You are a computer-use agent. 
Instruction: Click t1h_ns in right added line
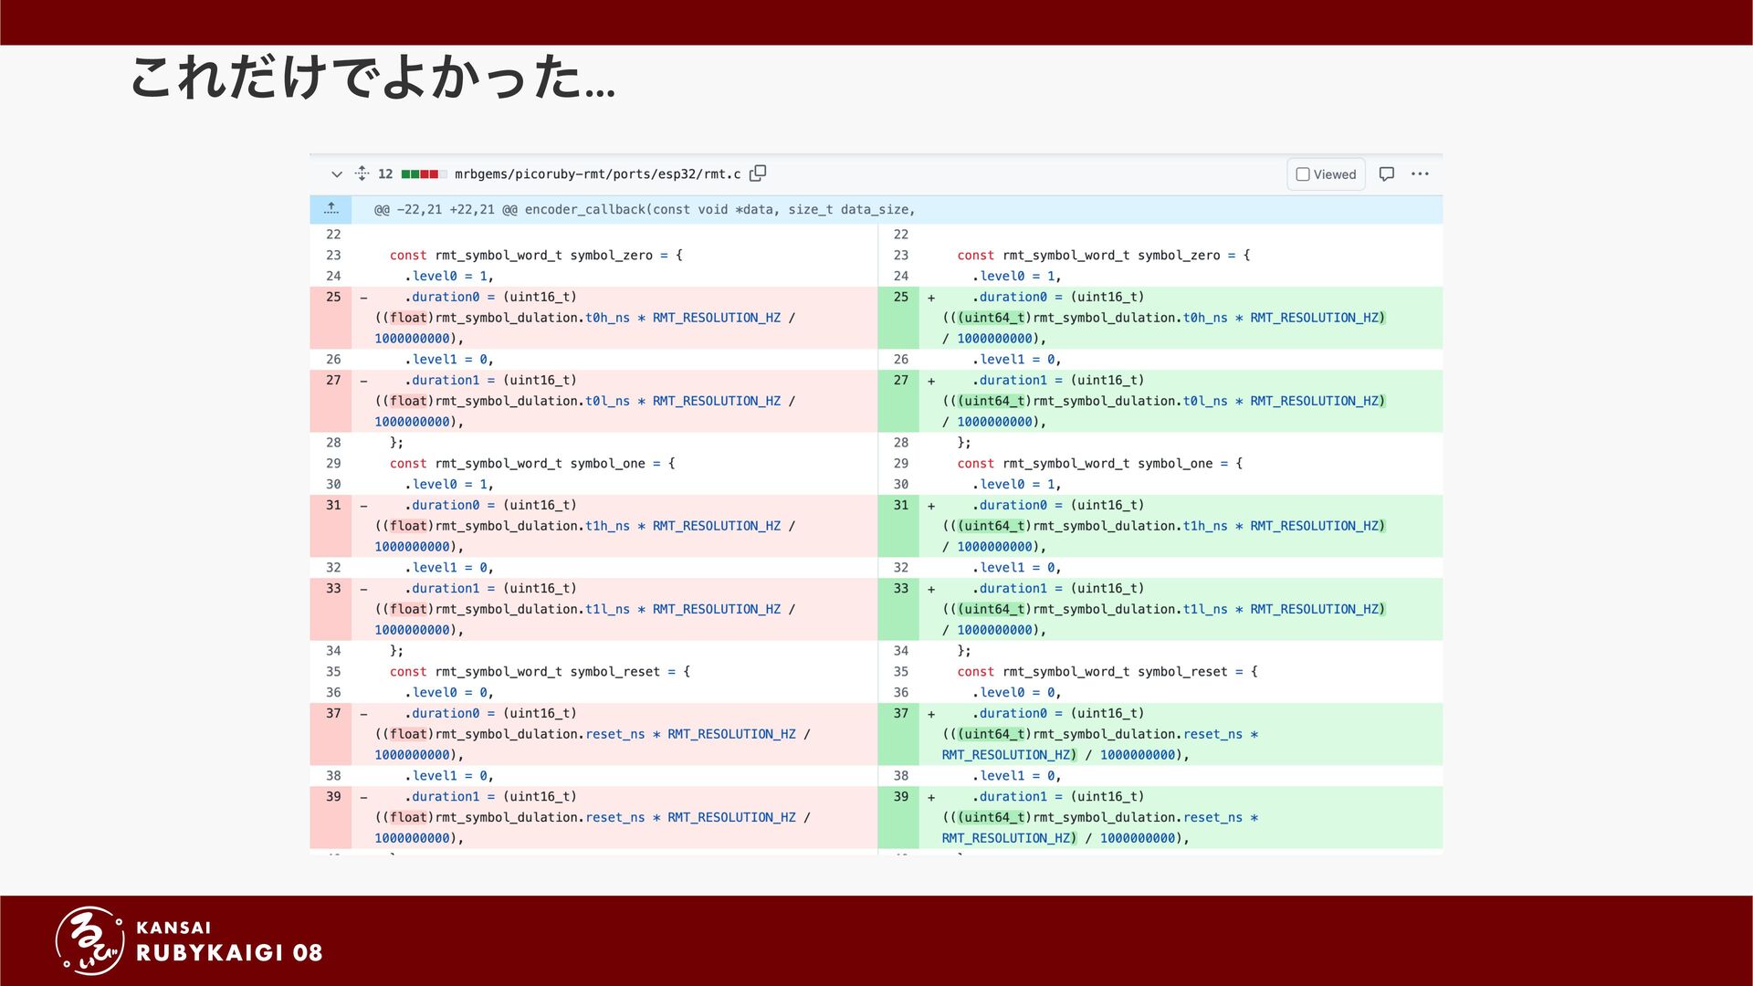[1205, 526]
